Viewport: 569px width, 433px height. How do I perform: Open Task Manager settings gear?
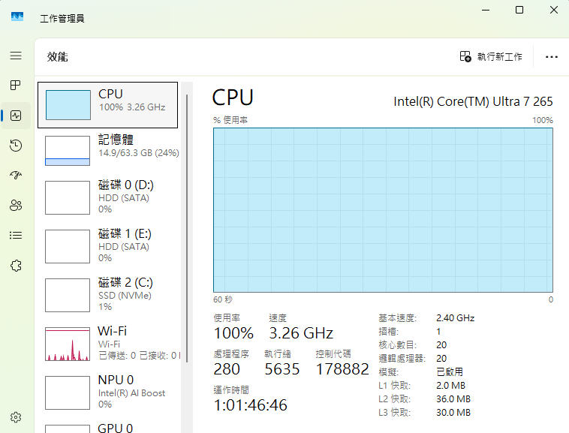[16, 417]
